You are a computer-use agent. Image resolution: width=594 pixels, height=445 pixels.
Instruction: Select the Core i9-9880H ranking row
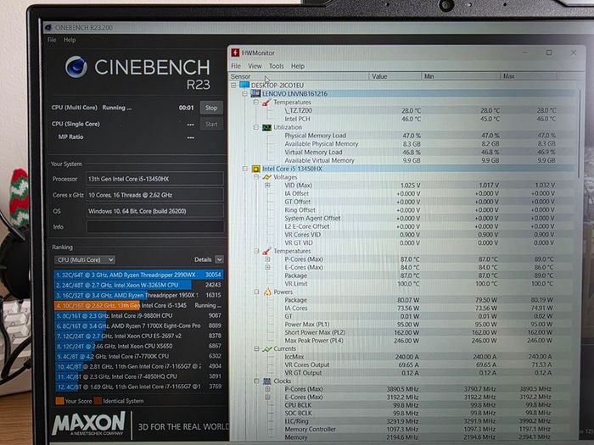[x=138, y=315]
